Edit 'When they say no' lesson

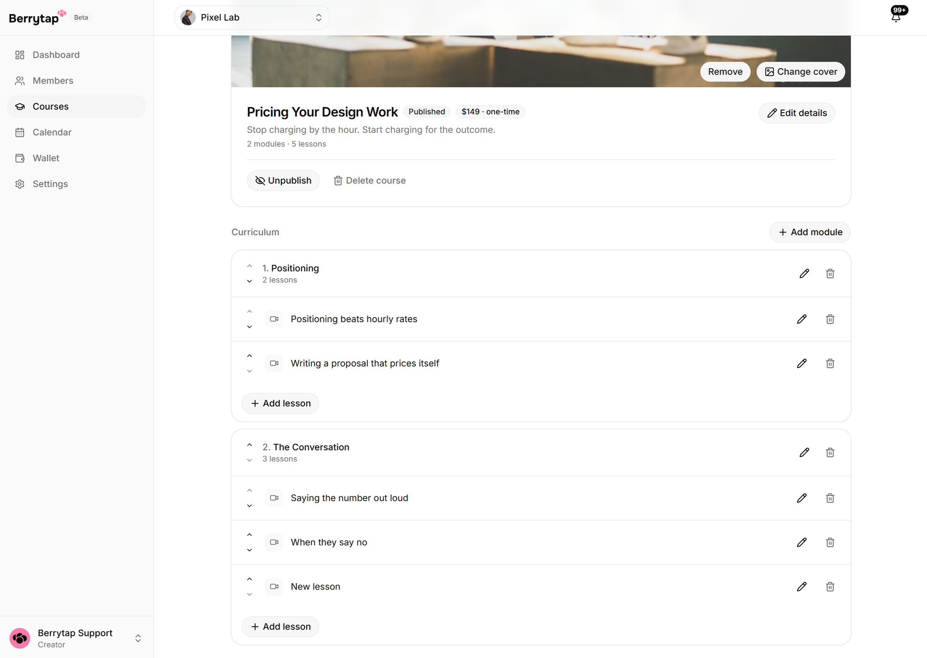(802, 542)
